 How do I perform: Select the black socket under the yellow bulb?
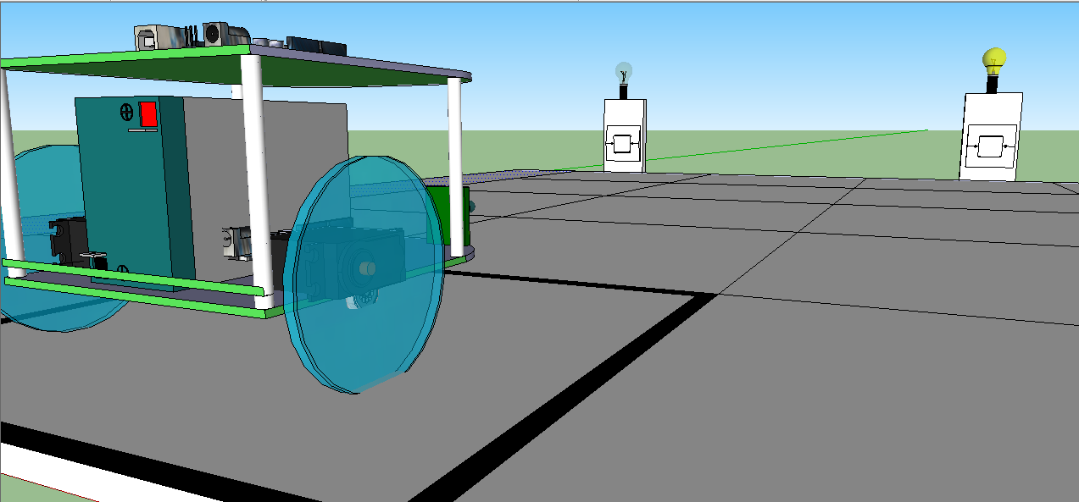click(x=991, y=83)
